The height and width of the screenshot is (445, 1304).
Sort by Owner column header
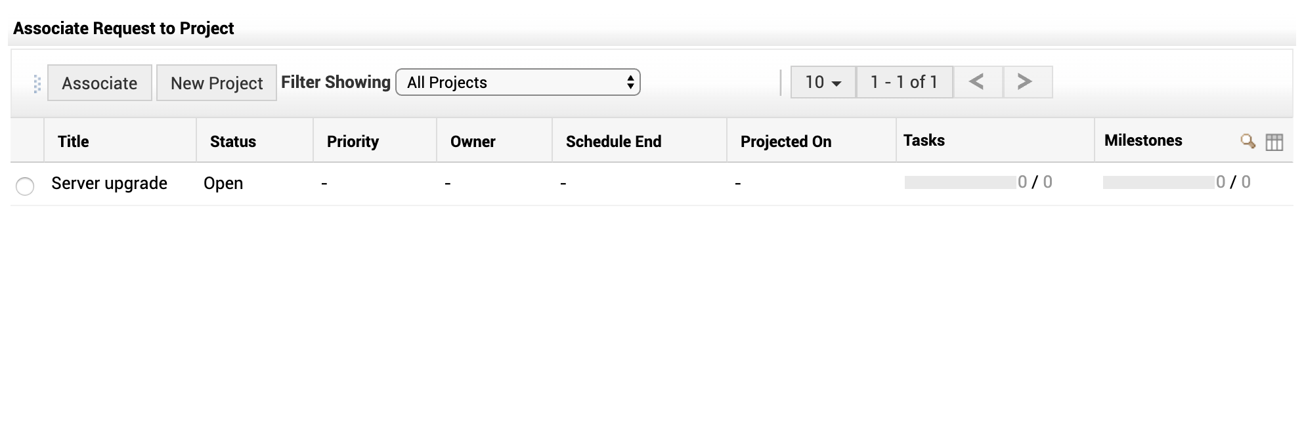click(473, 141)
